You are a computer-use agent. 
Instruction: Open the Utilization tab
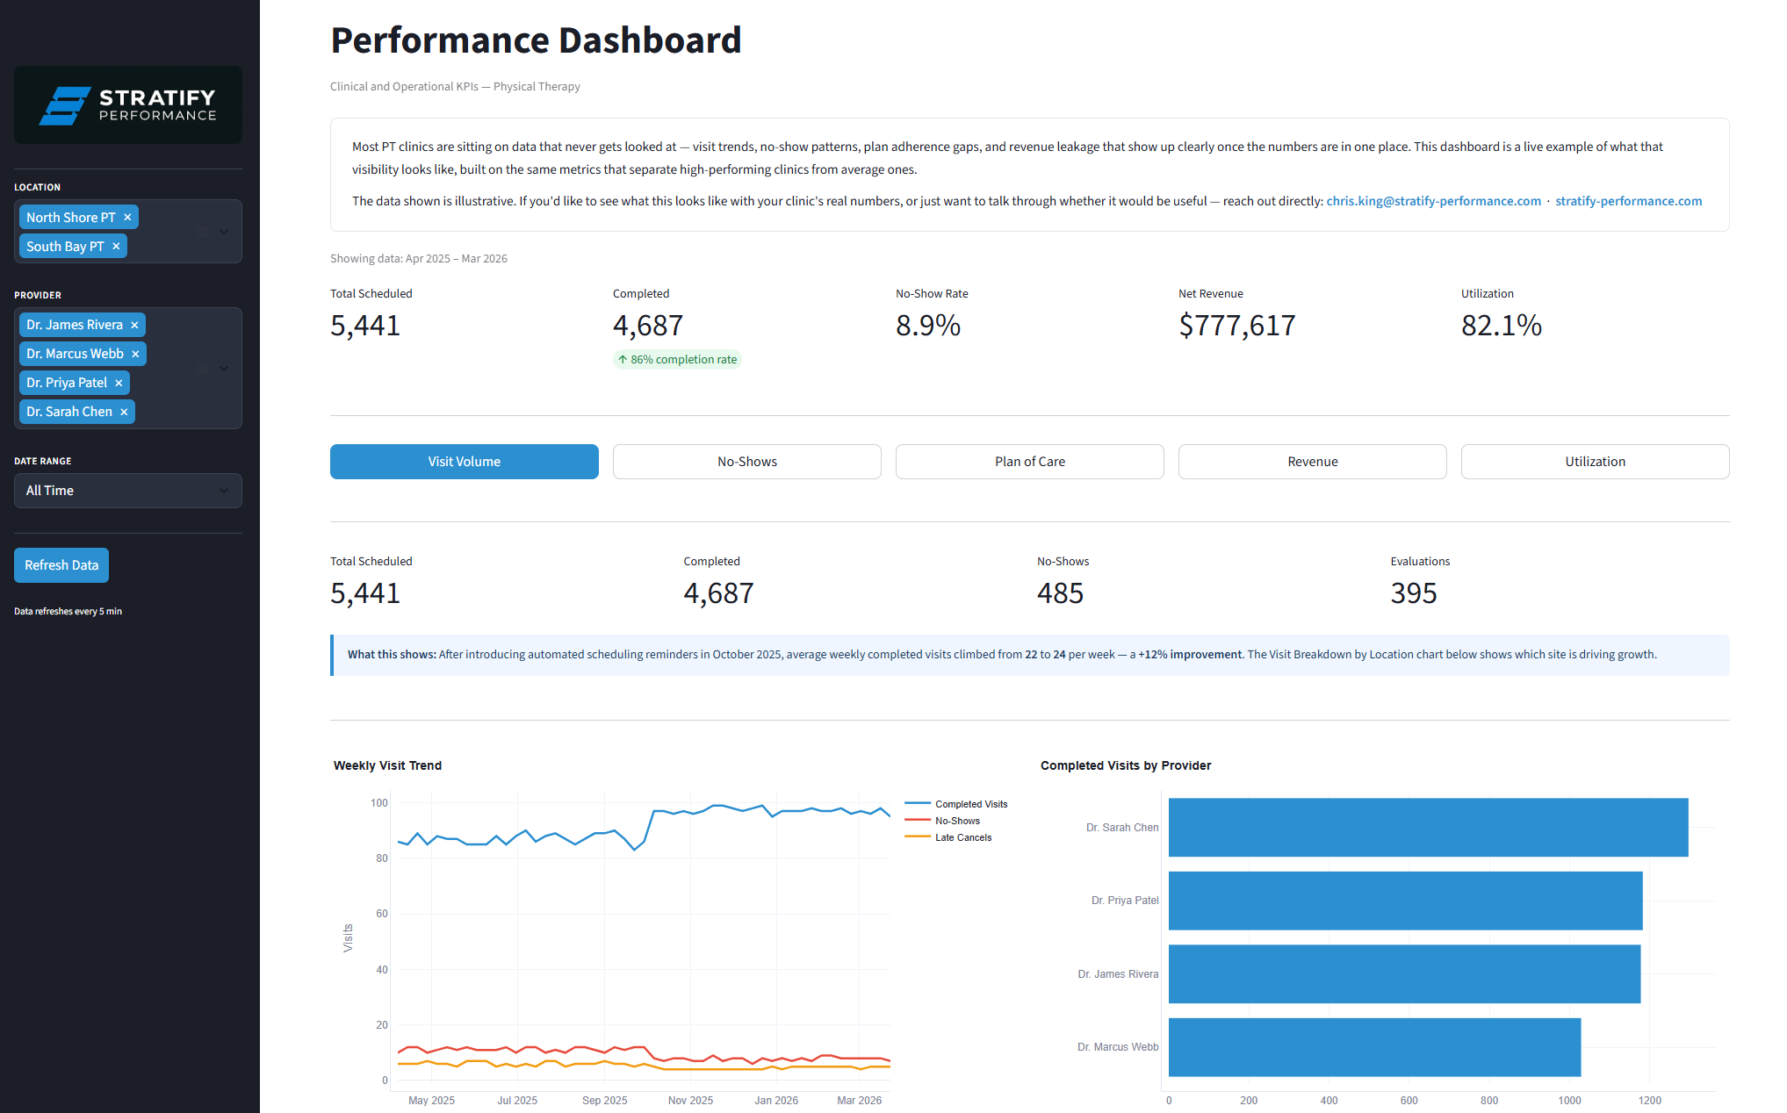(1596, 462)
